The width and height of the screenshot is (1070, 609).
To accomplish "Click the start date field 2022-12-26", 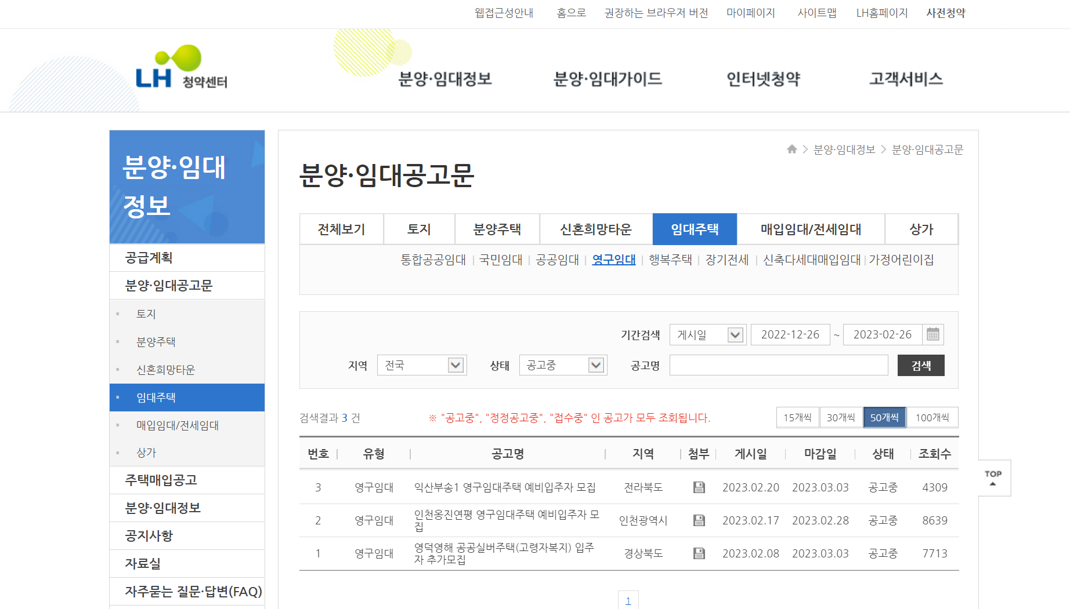I will click(790, 334).
